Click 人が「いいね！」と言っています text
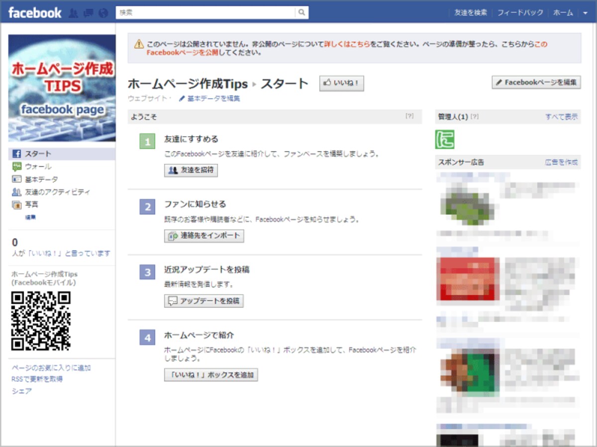The height and width of the screenshot is (447, 597). [x=61, y=253]
